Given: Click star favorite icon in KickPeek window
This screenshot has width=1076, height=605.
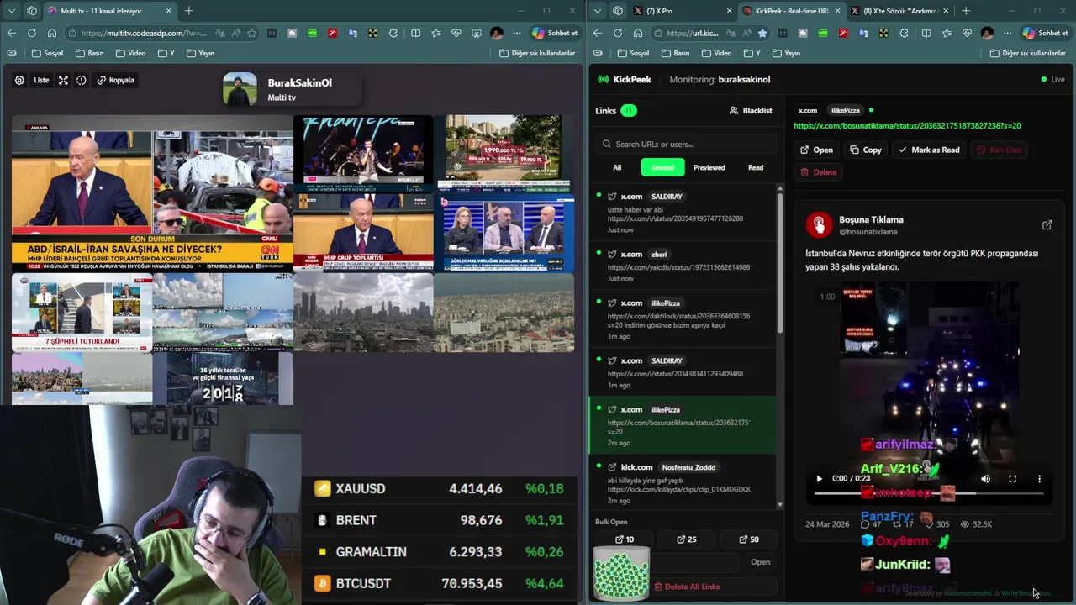Looking at the screenshot, I should coord(762,33).
